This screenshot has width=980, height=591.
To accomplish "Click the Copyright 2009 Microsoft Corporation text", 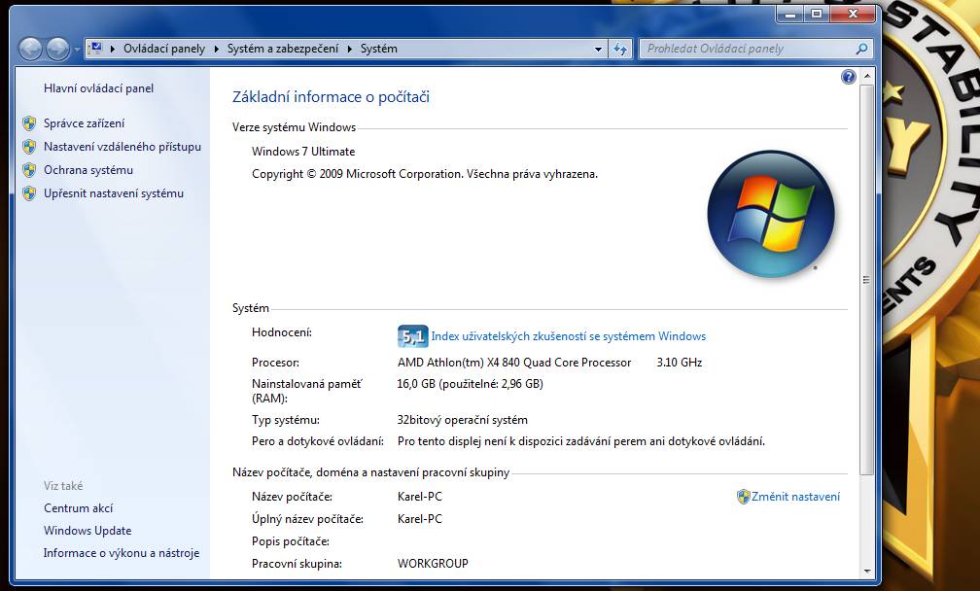I will tap(425, 174).
